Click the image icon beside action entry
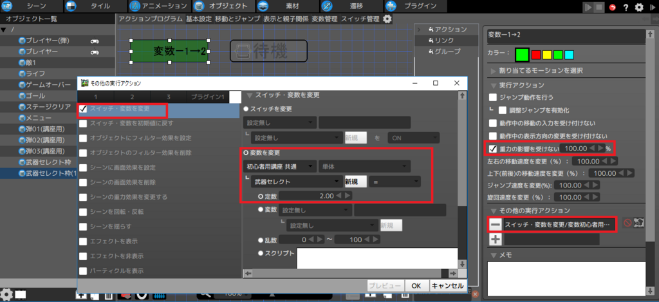The width and height of the screenshot is (659, 302). point(639,223)
